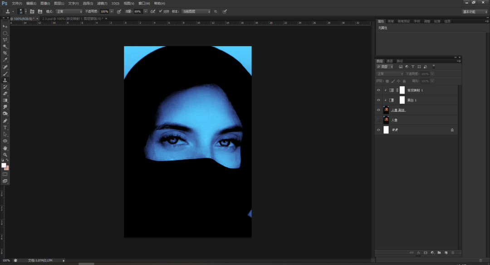This screenshot has width=490, height=265.
Task: Toggle lock position
Action: pyautogui.click(x=398, y=81)
